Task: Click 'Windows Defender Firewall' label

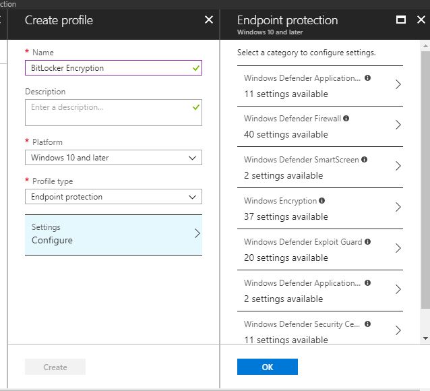Action: [293, 119]
